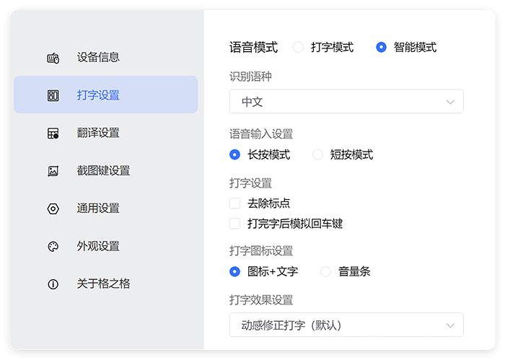Choose 短按模式 for voice input
Viewport: 505px width, 360px height.
[317, 154]
